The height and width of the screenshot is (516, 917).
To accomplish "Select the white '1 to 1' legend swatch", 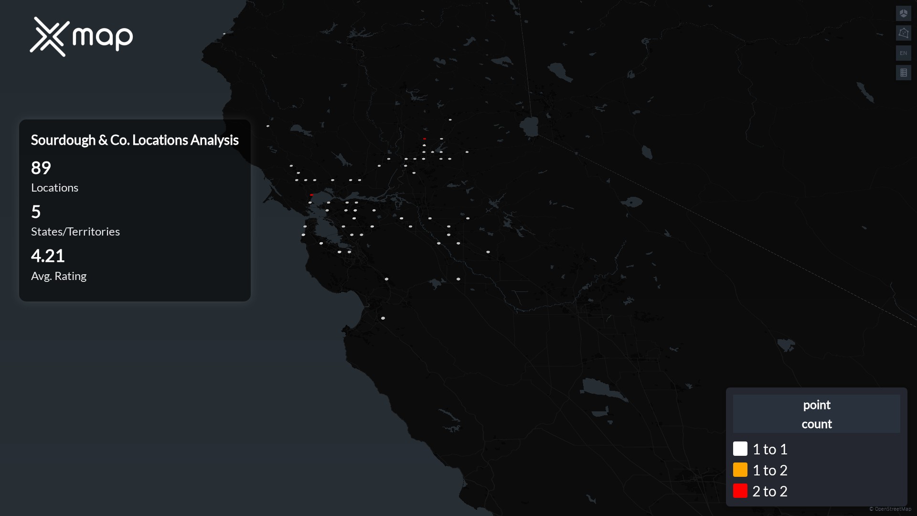I will coord(740,449).
